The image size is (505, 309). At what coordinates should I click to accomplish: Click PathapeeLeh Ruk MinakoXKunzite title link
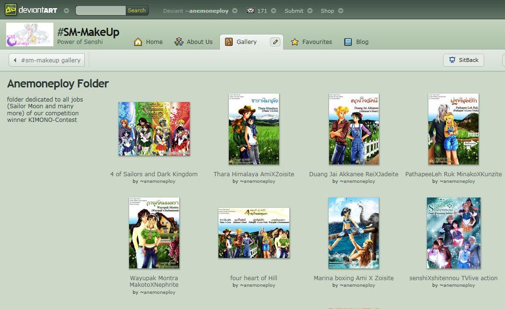[x=453, y=174]
